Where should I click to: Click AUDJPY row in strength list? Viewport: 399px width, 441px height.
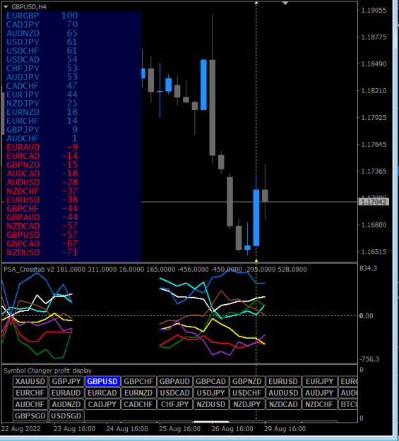[x=42, y=77]
